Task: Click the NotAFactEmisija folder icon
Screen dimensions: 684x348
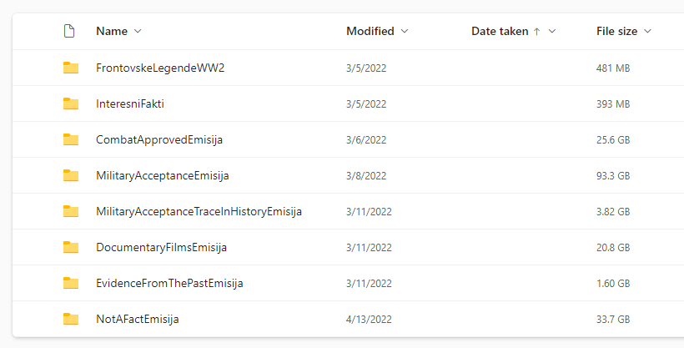Action: 71,319
